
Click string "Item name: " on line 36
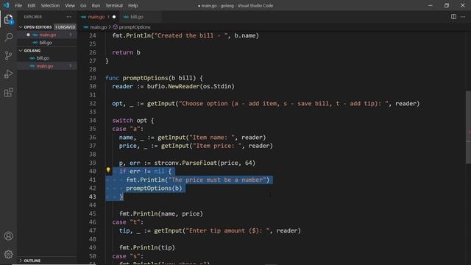(x=212, y=138)
